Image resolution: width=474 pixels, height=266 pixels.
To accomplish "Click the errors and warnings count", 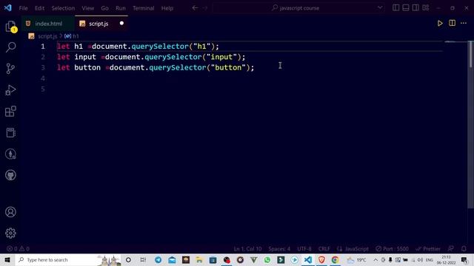I will (x=18, y=249).
